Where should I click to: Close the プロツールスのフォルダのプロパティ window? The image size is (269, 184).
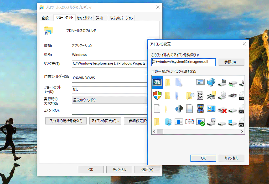[x=158, y=7]
